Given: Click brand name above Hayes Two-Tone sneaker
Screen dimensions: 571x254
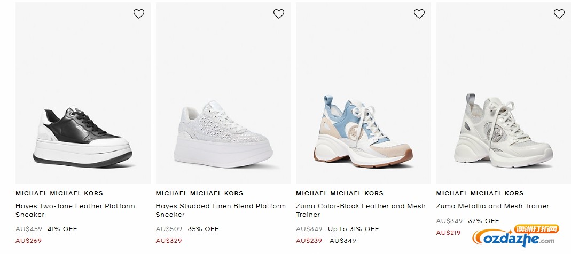Looking at the screenshot, I should click(x=59, y=193).
